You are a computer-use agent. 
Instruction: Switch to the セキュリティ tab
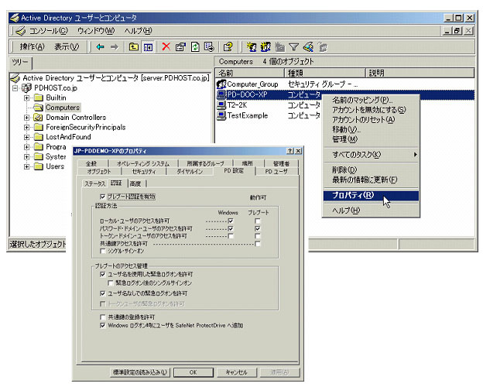[144, 171]
